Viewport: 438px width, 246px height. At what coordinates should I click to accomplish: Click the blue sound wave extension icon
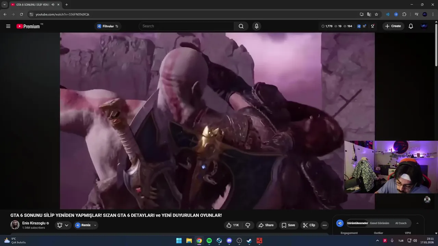[x=388, y=14]
